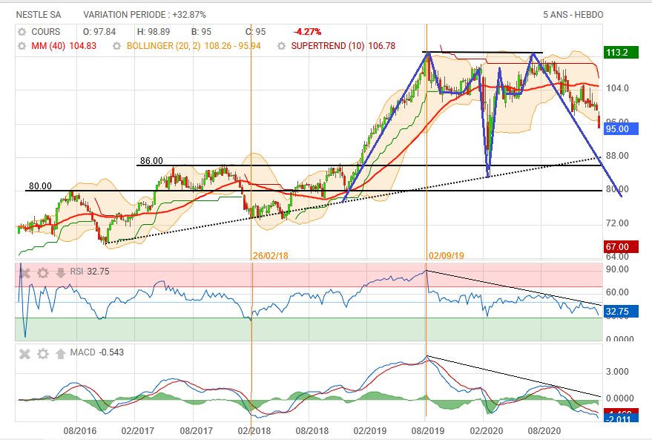Image resolution: width=652 pixels, height=440 pixels.
Task: Click the H: 98.89 high value
Action: tap(154, 32)
